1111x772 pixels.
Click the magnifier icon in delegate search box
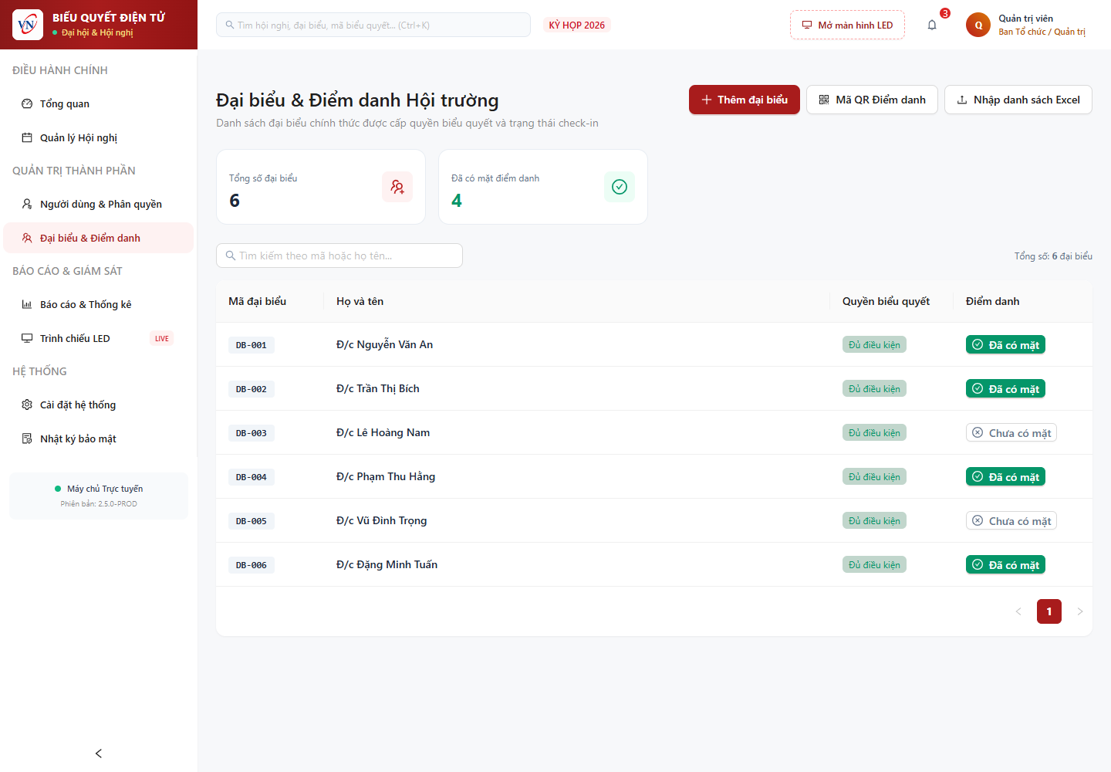coord(231,256)
